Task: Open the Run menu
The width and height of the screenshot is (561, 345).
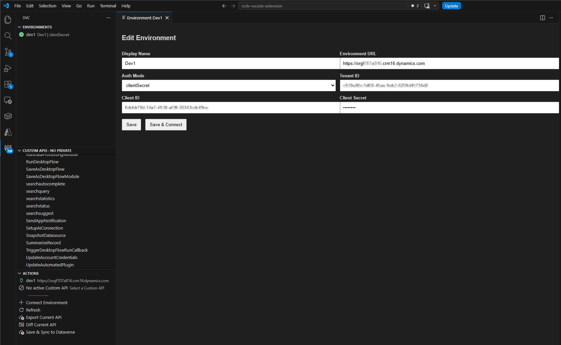Action: pos(91,6)
